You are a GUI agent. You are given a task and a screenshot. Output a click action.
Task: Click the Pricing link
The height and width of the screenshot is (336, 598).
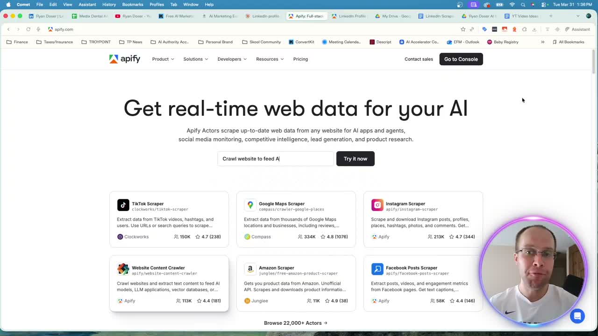[300, 59]
